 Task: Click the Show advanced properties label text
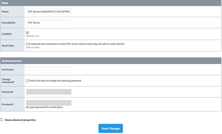tap(20, 120)
